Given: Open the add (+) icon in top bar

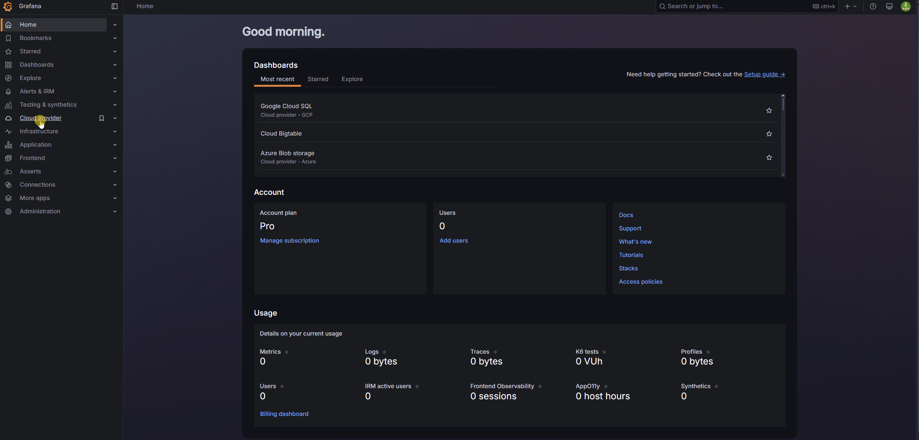Looking at the screenshot, I should pos(847,6).
